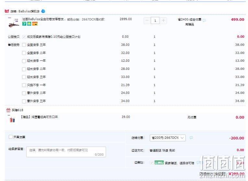Check the 延长保修 一年 option

click(24, 61)
